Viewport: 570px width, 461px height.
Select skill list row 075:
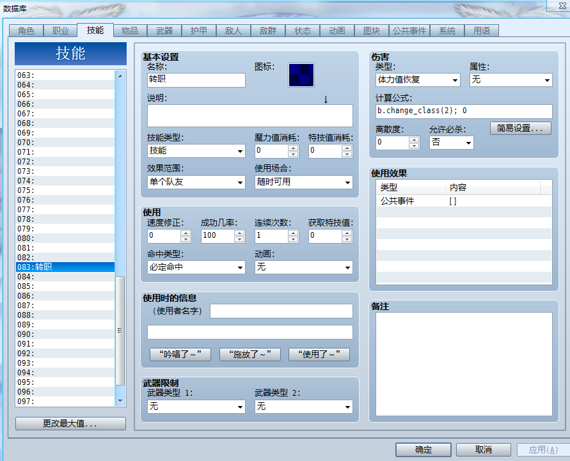pyautogui.click(x=65, y=191)
